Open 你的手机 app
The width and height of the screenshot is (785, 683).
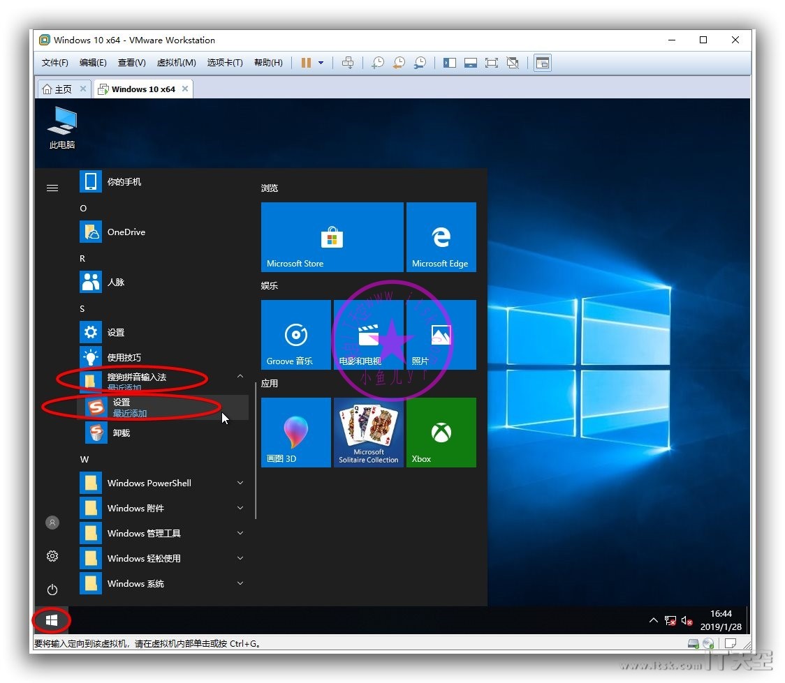click(163, 181)
